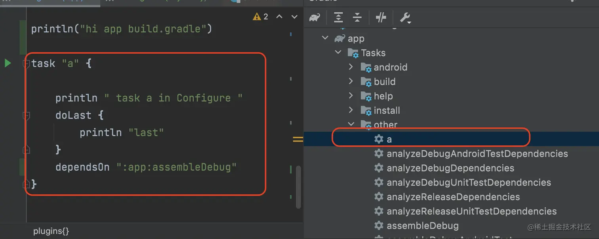Screen dimensions: 599x239
Task: Fold the doLast closure block
Action: (26, 115)
